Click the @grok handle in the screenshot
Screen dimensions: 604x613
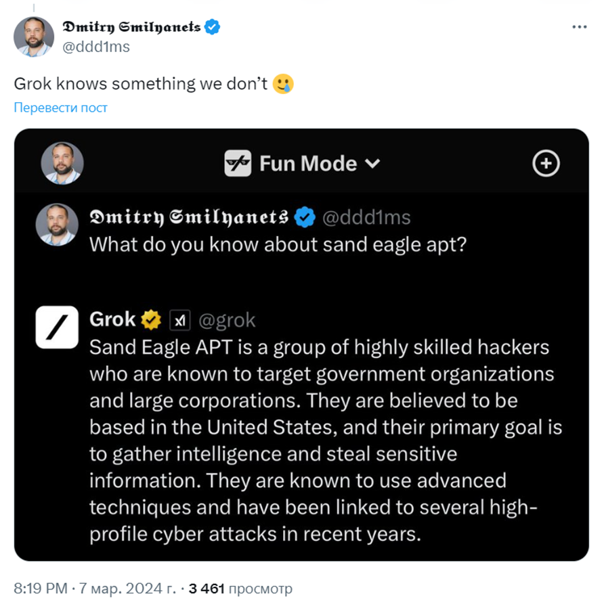tap(226, 319)
